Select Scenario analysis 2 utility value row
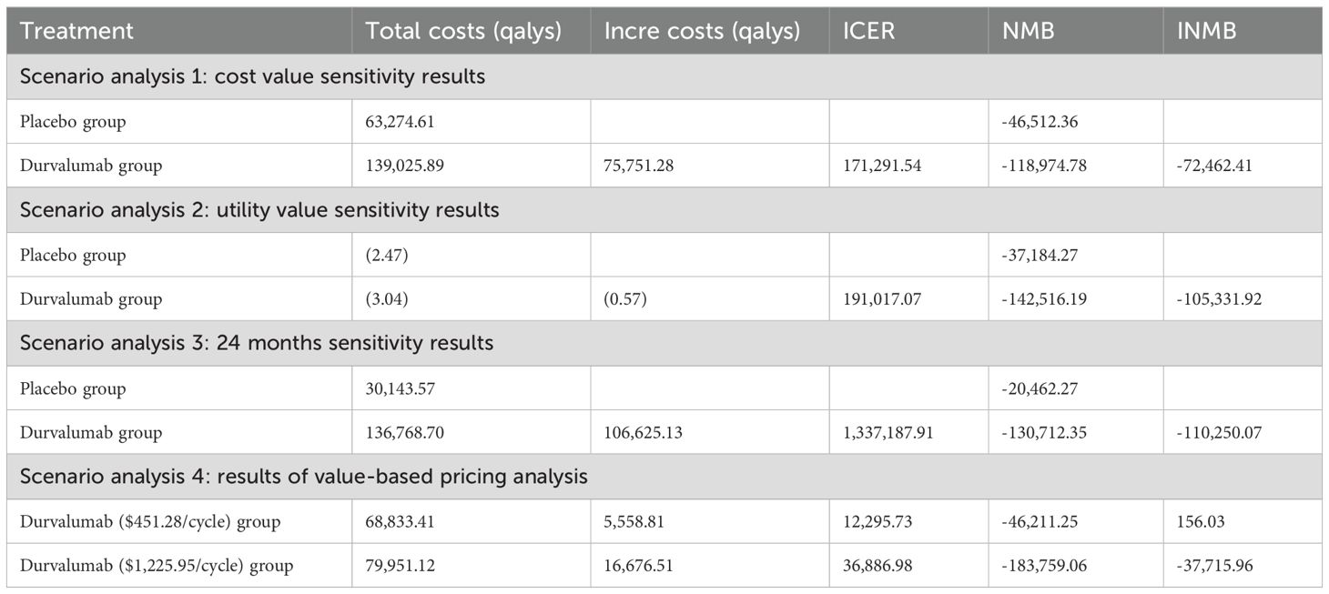 (x=259, y=210)
